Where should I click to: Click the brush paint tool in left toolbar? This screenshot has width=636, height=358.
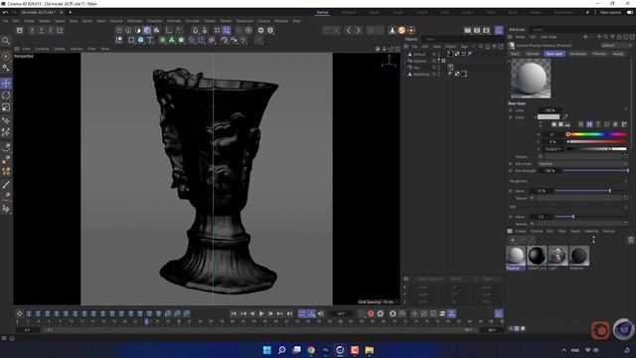(6, 185)
